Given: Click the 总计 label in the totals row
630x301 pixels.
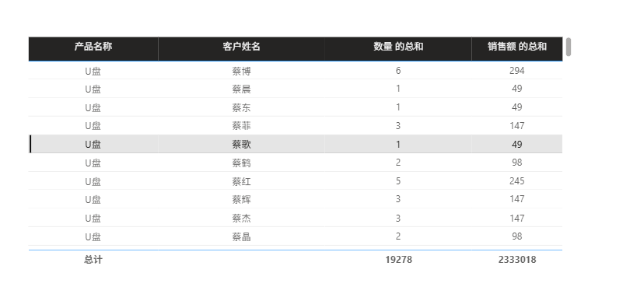Looking at the screenshot, I should 93,260.
